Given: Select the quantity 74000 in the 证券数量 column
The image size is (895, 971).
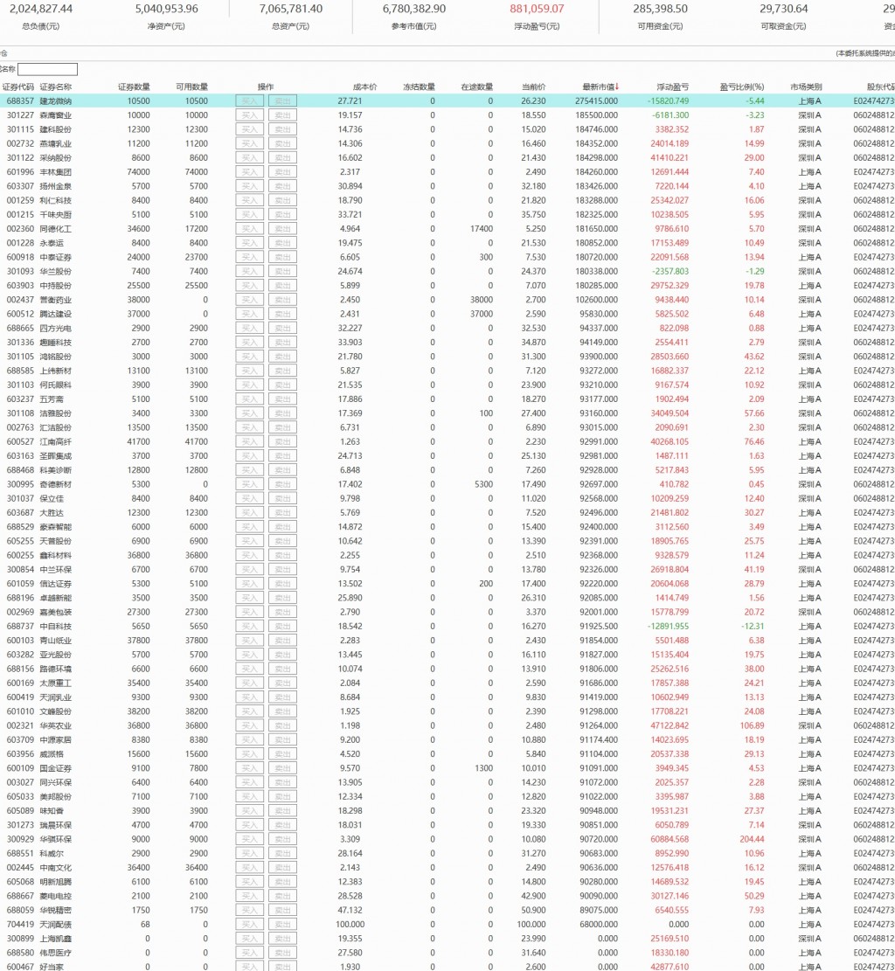Looking at the screenshot, I should (138, 172).
